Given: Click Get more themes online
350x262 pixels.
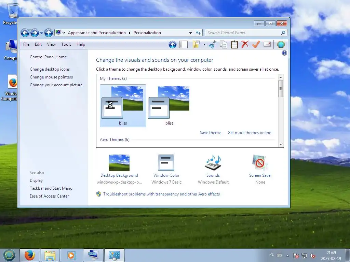Looking at the screenshot, I should click(x=249, y=133).
